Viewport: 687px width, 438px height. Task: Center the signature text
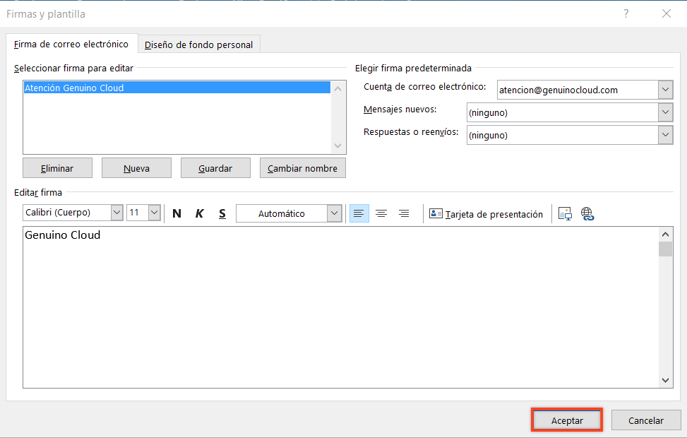tap(381, 213)
